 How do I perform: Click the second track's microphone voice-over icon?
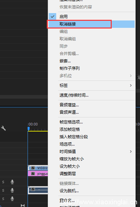click(12, 190)
